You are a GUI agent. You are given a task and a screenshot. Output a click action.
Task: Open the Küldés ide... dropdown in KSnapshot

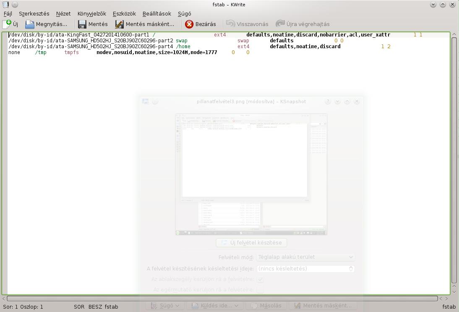215,306
